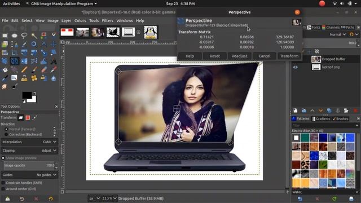Switch to the Channels tab
The height and width of the screenshot is (203, 361).
pyautogui.click(x=331, y=28)
